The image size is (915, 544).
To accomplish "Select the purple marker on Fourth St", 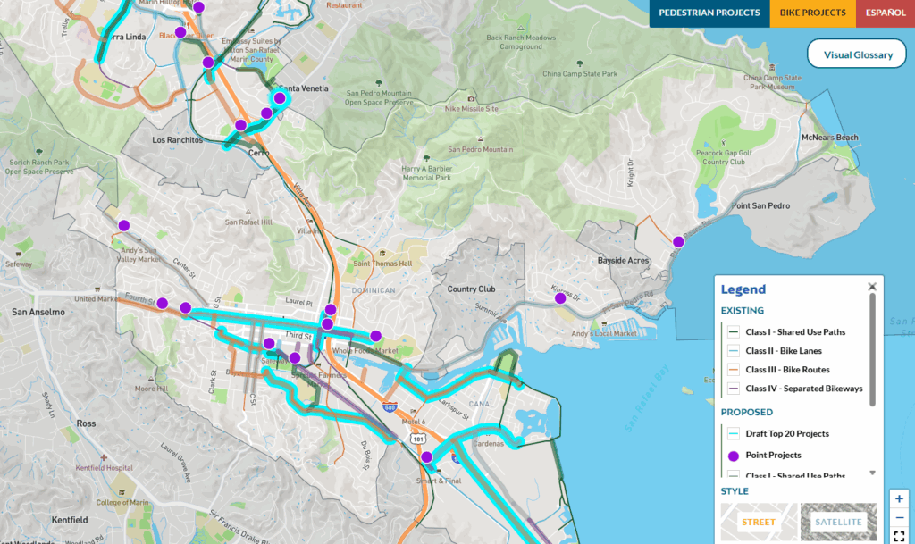I will (x=161, y=304).
